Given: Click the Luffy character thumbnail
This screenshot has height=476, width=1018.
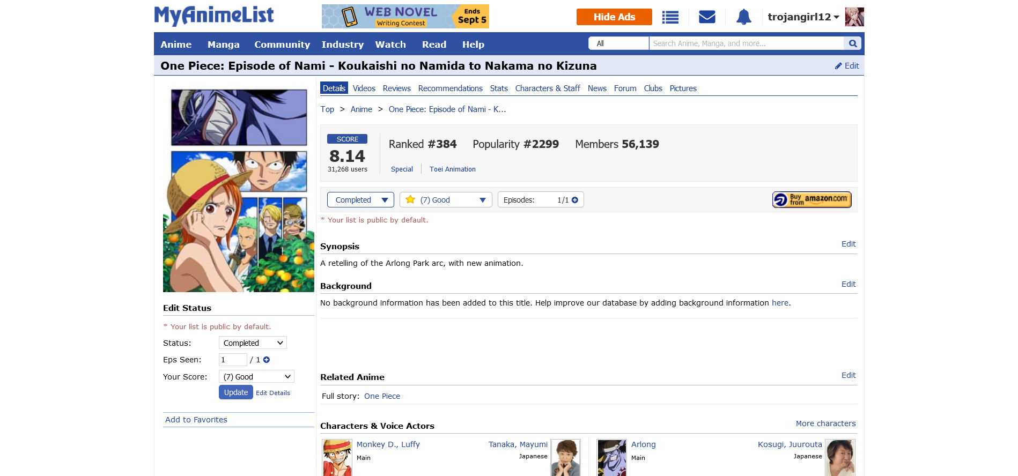Looking at the screenshot, I should pyautogui.click(x=337, y=458).
